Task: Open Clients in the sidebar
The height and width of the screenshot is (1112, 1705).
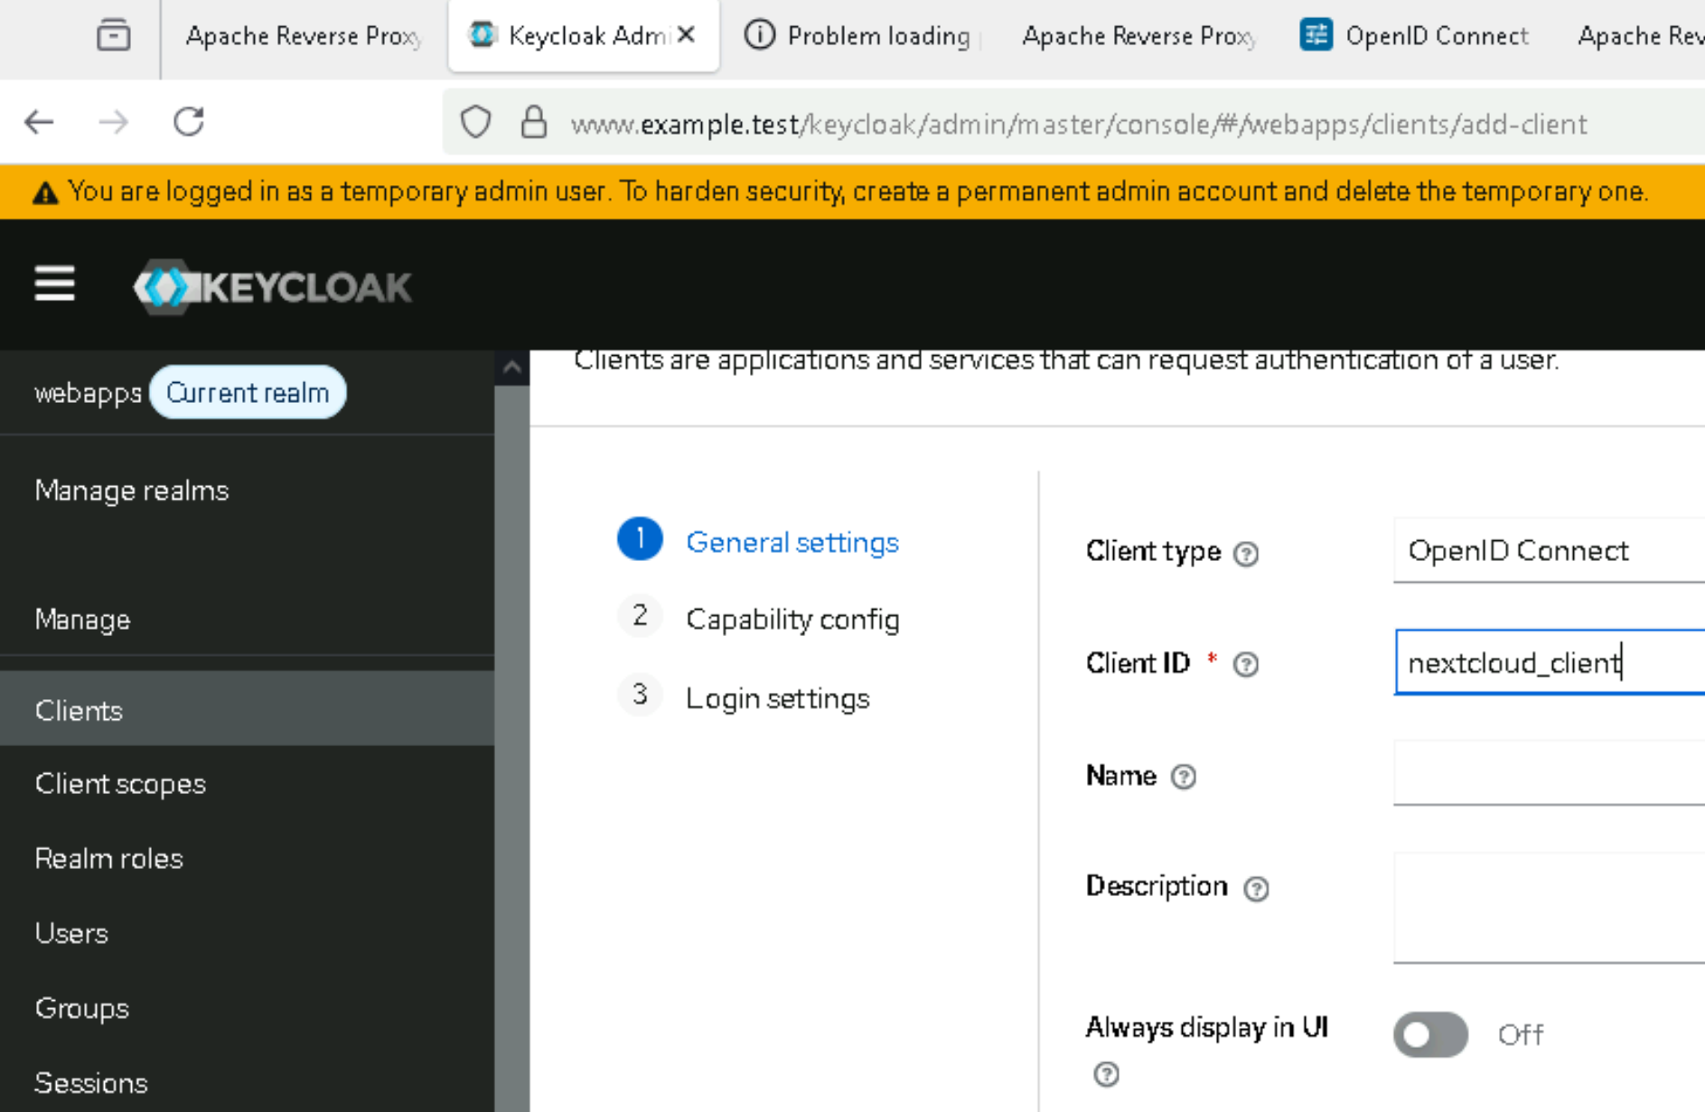Action: pos(248,710)
